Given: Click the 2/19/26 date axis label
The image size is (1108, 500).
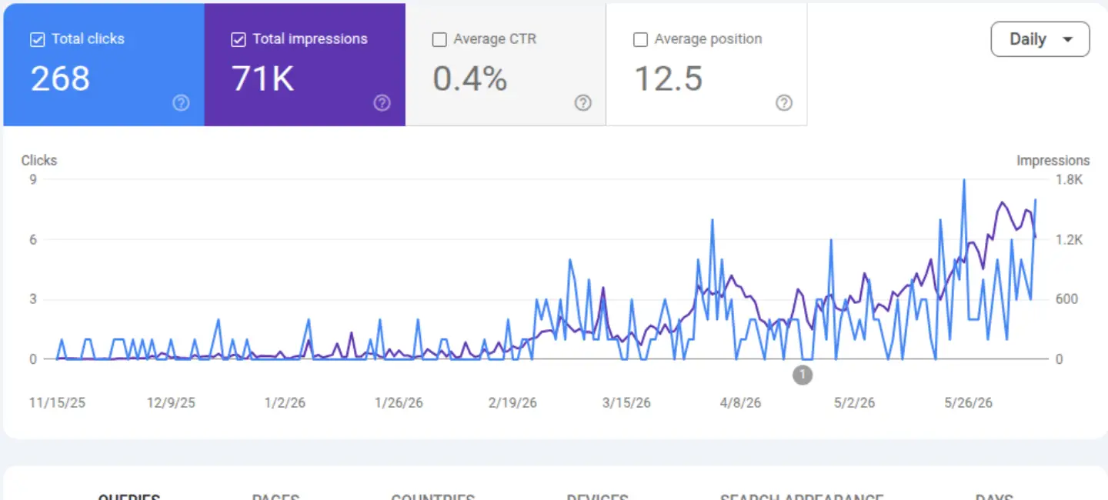Looking at the screenshot, I should (x=512, y=403).
